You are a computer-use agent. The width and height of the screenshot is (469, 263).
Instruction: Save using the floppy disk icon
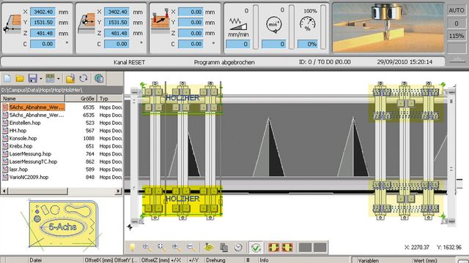[x=32, y=78]
